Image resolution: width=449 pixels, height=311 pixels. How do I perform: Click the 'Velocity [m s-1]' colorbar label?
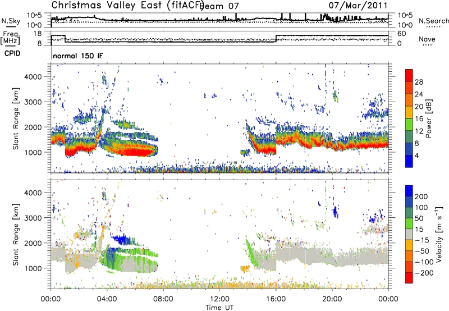pos(439,234)
